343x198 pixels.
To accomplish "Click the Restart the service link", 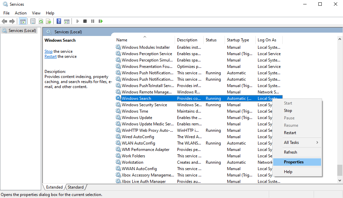I will (x=51, y=56).
